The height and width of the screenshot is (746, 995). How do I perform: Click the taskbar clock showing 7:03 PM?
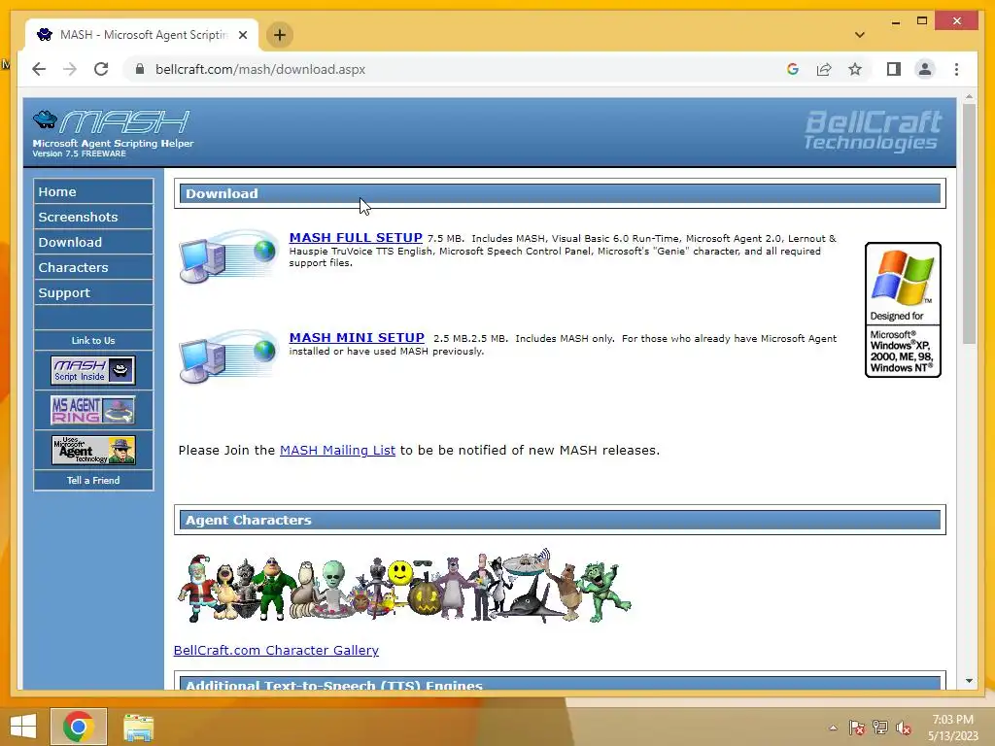952,728
